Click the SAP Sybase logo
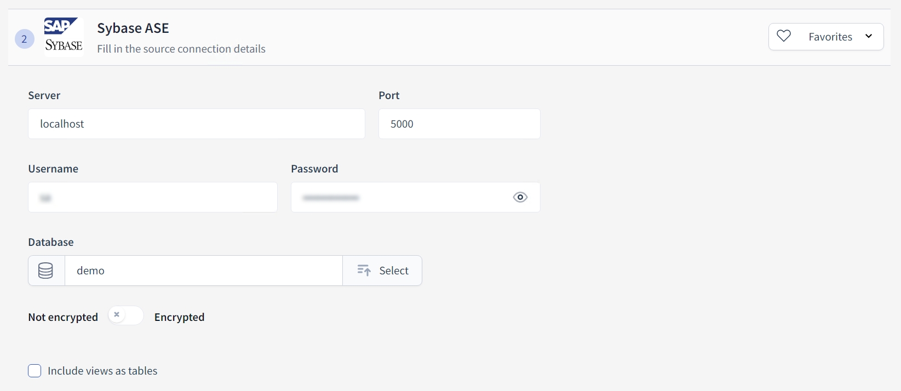The width and height of the screenshot is (901, 391). (x=64, y=36)
